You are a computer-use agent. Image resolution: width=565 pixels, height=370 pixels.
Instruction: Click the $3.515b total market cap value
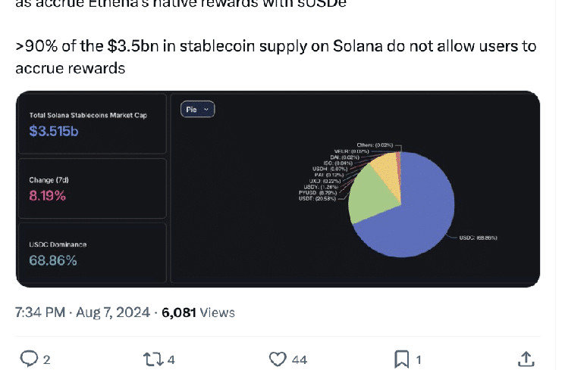[53, 132]
